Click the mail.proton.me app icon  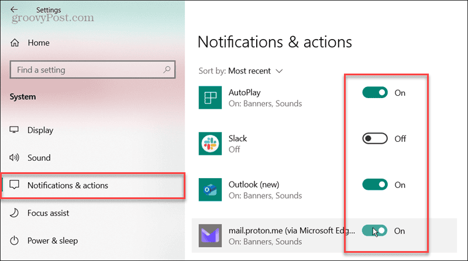coord(210,236)
